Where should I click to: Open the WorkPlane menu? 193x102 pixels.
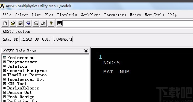tap(90, 15)
